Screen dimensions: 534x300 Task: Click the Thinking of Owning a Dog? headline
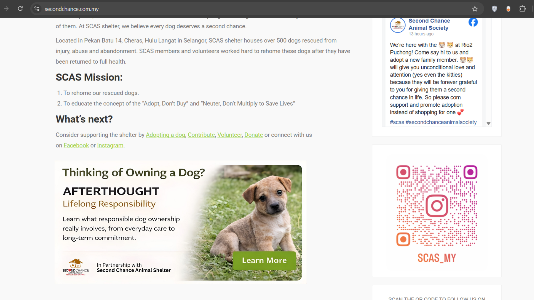point(133,173)
